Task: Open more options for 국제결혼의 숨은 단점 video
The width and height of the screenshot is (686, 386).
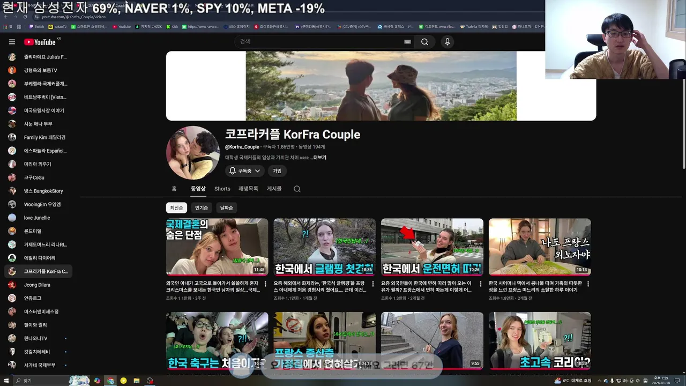Action: click(265, 284)
